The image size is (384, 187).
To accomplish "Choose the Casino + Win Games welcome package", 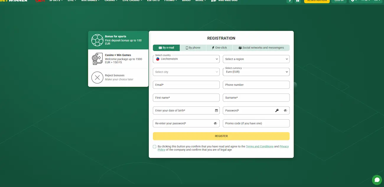I will coord(118,59).
